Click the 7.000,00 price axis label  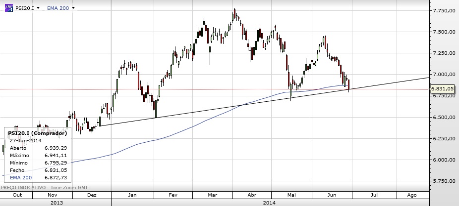(x=444, y=75)
